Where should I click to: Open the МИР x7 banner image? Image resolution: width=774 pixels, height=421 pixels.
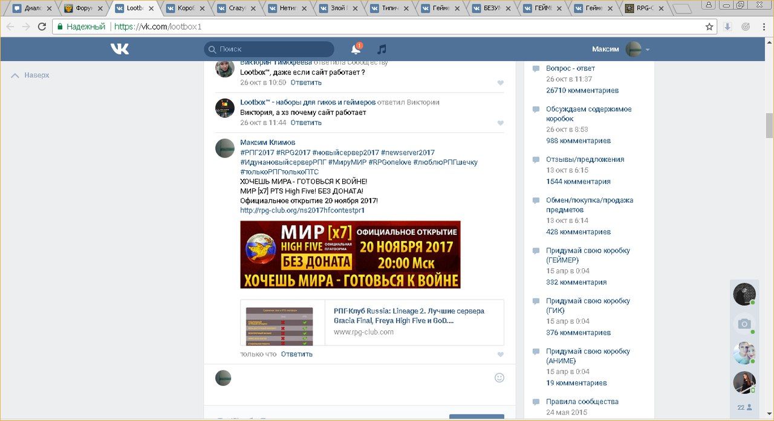click(x=350, y=254)
